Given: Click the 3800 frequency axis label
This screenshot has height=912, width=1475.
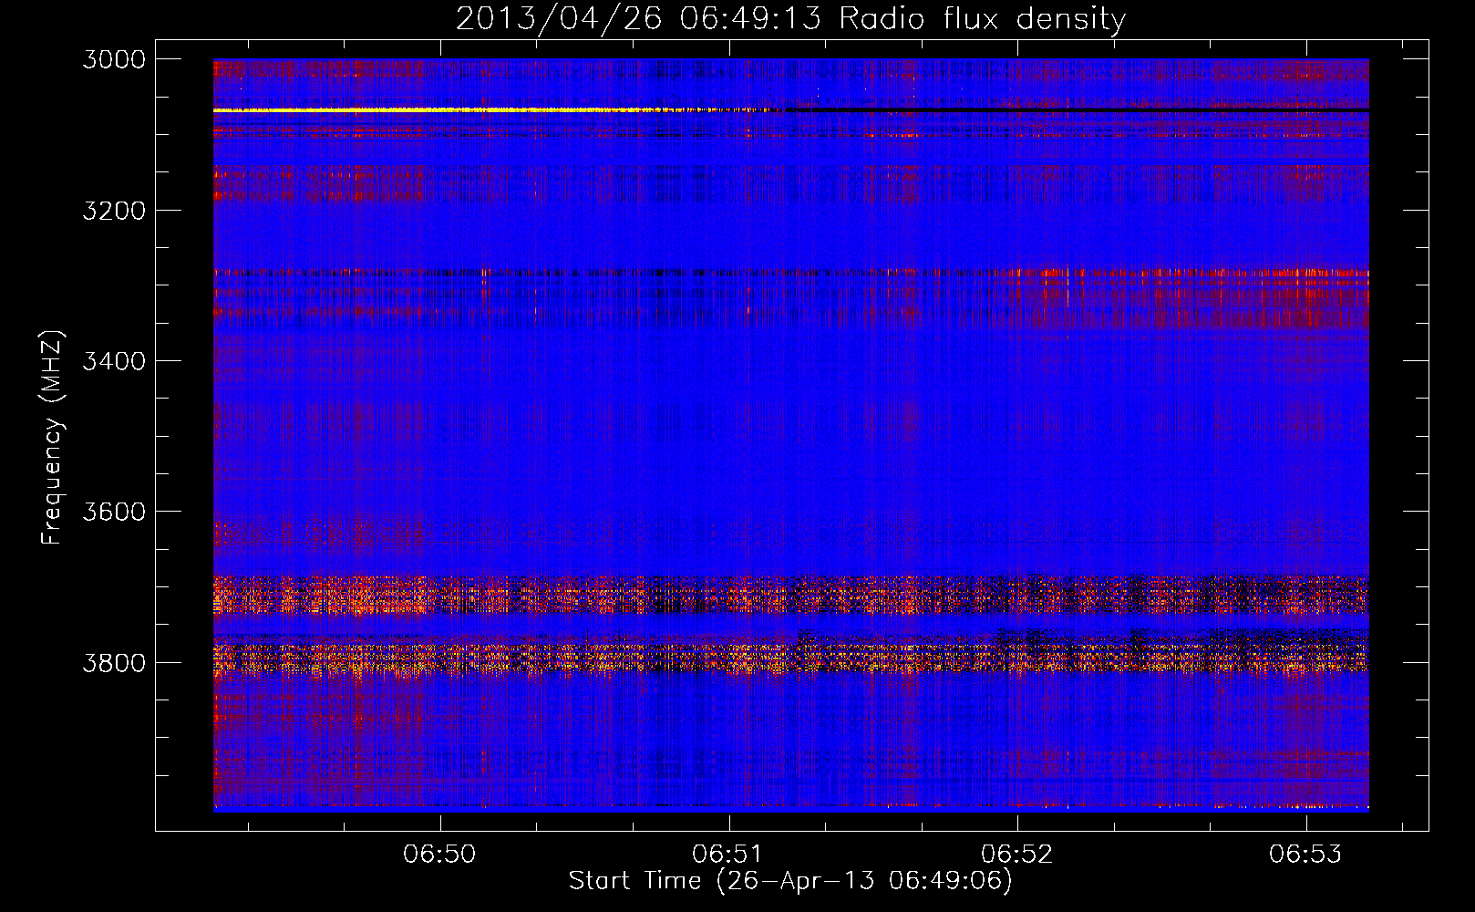Looking at the screenshot, I should (114, 662).
